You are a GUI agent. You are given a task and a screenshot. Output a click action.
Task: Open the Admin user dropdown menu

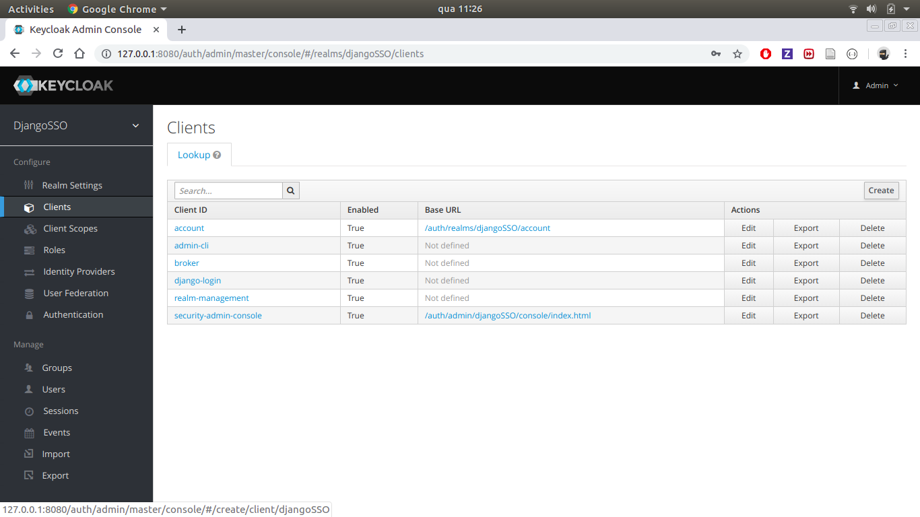point(876,85)
